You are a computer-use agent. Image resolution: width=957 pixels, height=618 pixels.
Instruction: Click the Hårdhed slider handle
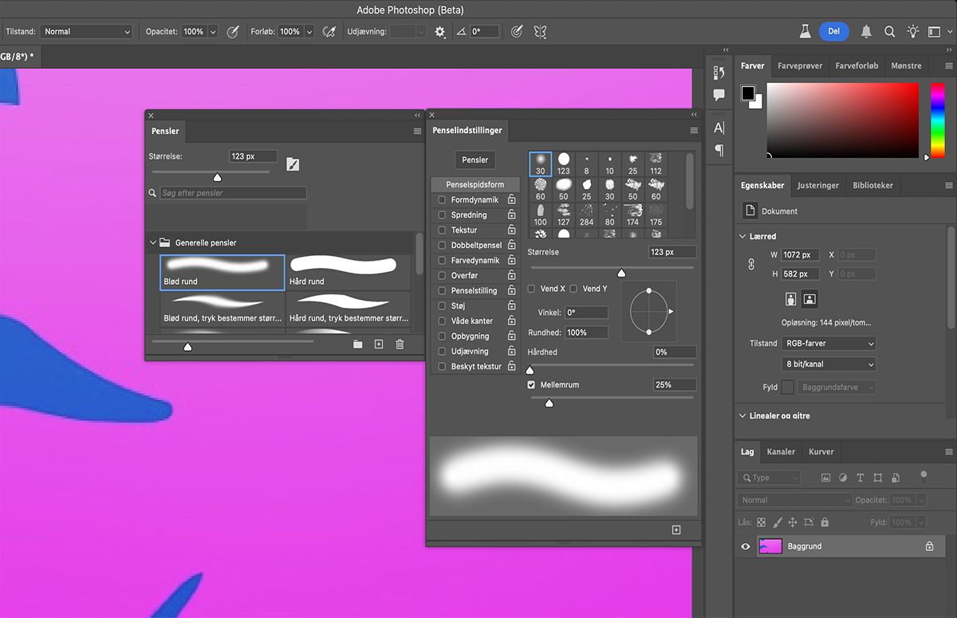coord(530,370)
